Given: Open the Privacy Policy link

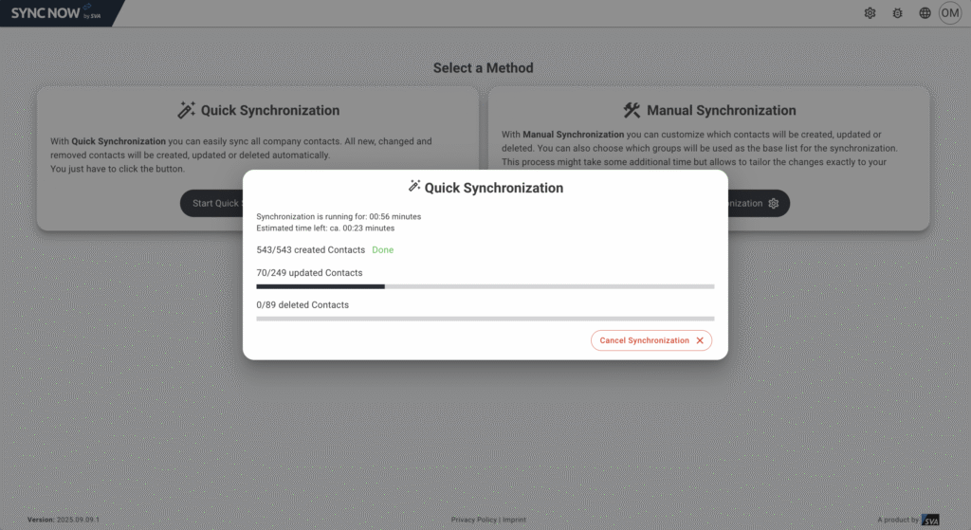Looking at the screenshot, I should tap(473, 520).
